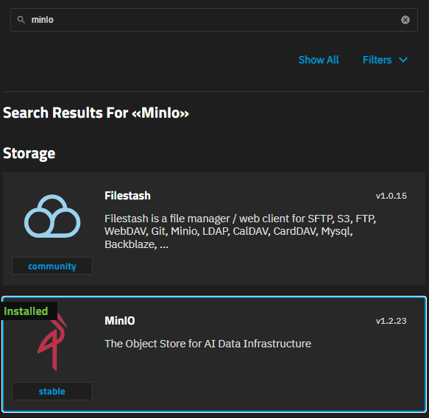Open the MinIO app title
This screenshot has width=429, height=418.
pos(119,321)
